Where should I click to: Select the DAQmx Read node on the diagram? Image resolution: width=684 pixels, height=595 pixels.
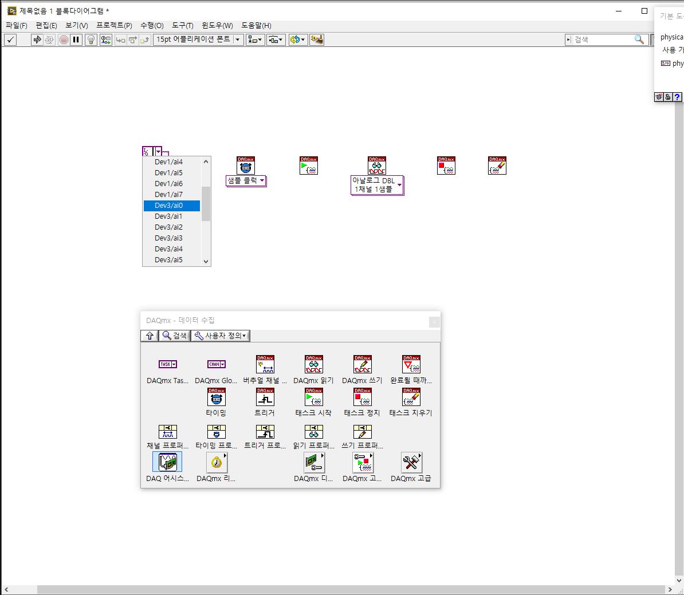coord(377,166)
